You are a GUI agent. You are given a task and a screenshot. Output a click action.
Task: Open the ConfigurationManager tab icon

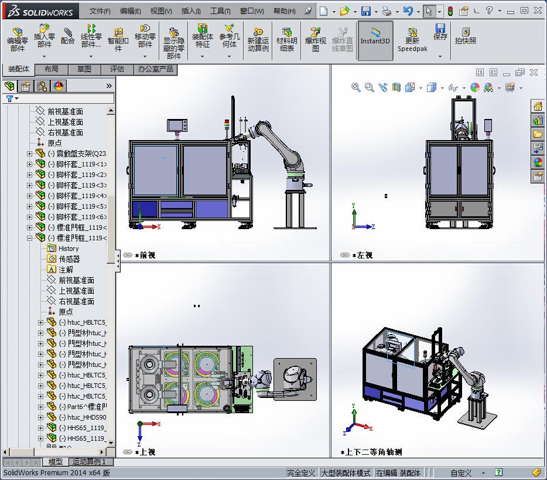pyautogui.click(x=42, y=86)
